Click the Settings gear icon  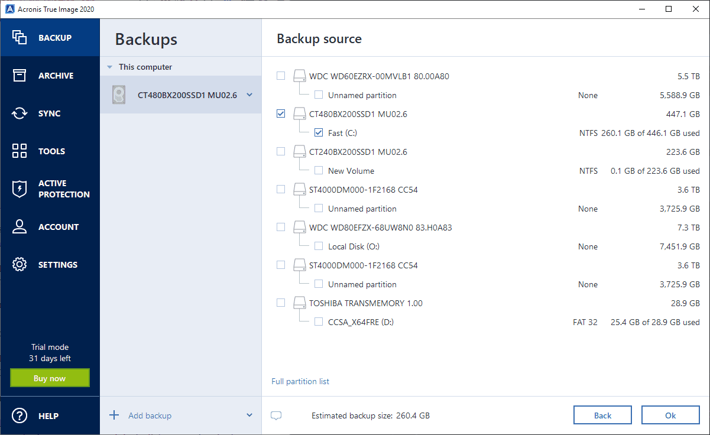[20, 264]
